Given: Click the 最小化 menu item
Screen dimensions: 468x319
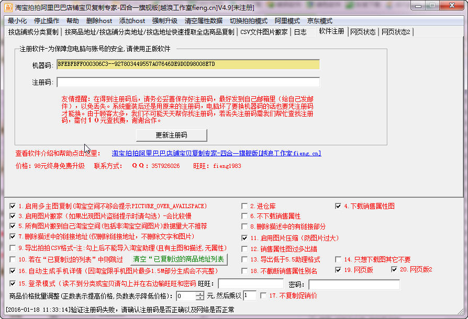Looking at the screenshot, I should click(17, 21).
